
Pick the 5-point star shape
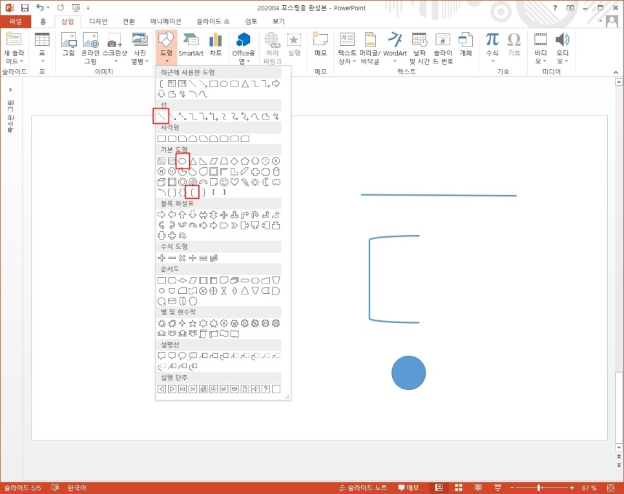coord(192,324)
